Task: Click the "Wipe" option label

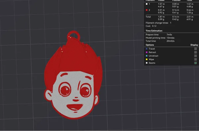Action: pos(151,59)
